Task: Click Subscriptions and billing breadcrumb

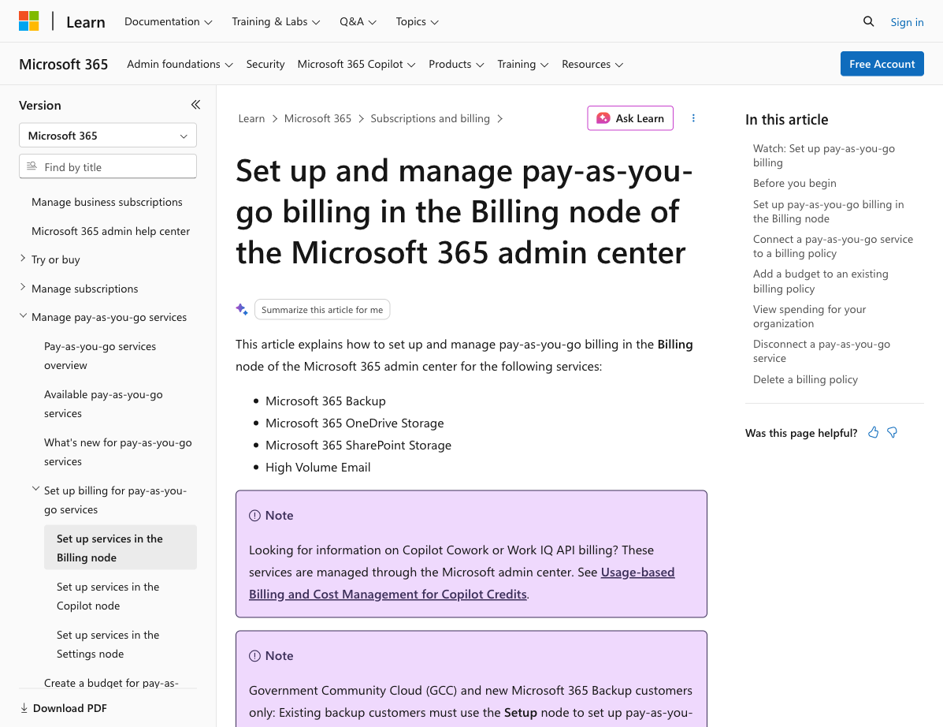Action: (430, 118)
